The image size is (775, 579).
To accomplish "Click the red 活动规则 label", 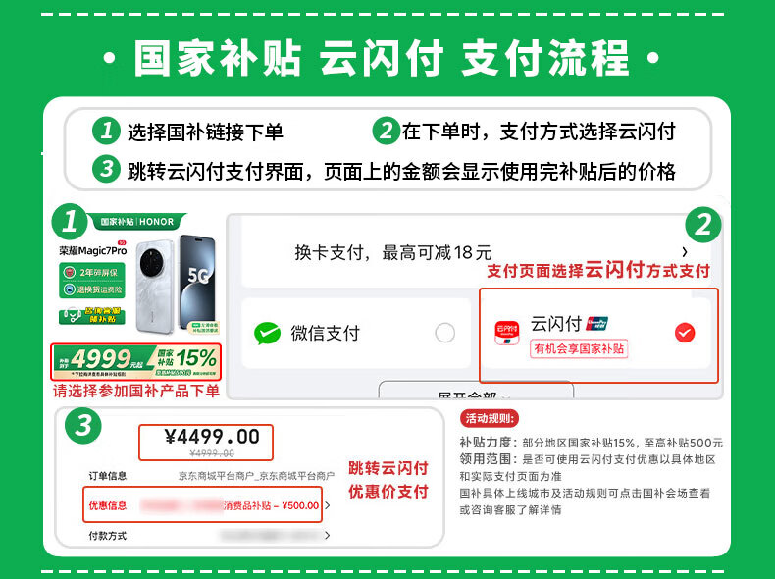I will (x=490, y=418).
